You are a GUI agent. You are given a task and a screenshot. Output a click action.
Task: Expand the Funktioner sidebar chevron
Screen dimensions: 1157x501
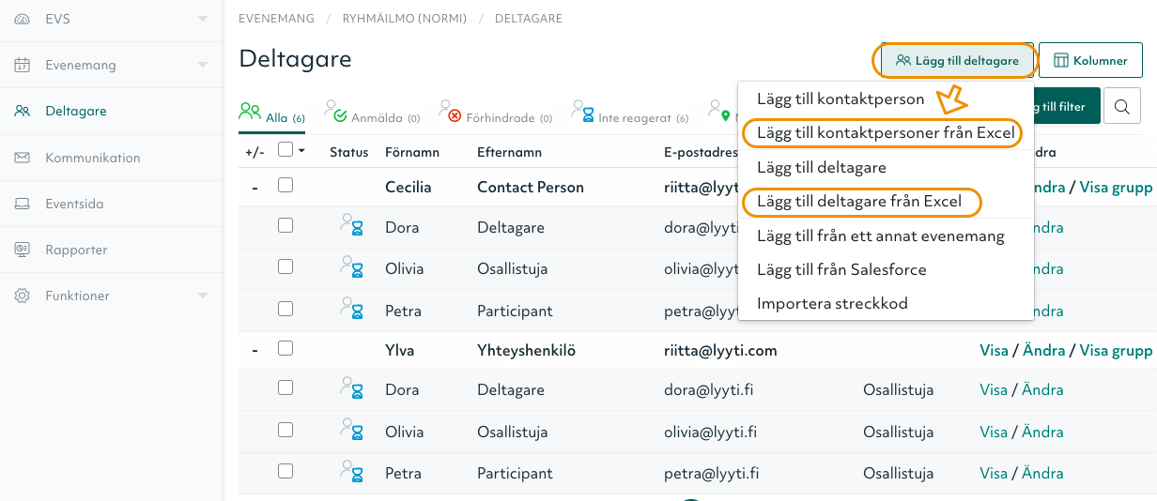pos(203,296)
